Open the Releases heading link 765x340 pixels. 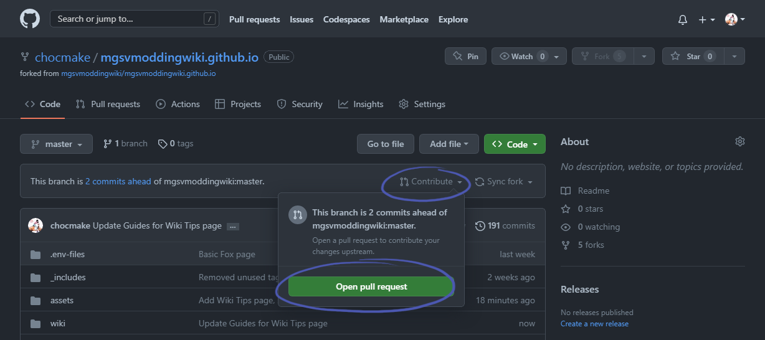click(x=579, y=289)
